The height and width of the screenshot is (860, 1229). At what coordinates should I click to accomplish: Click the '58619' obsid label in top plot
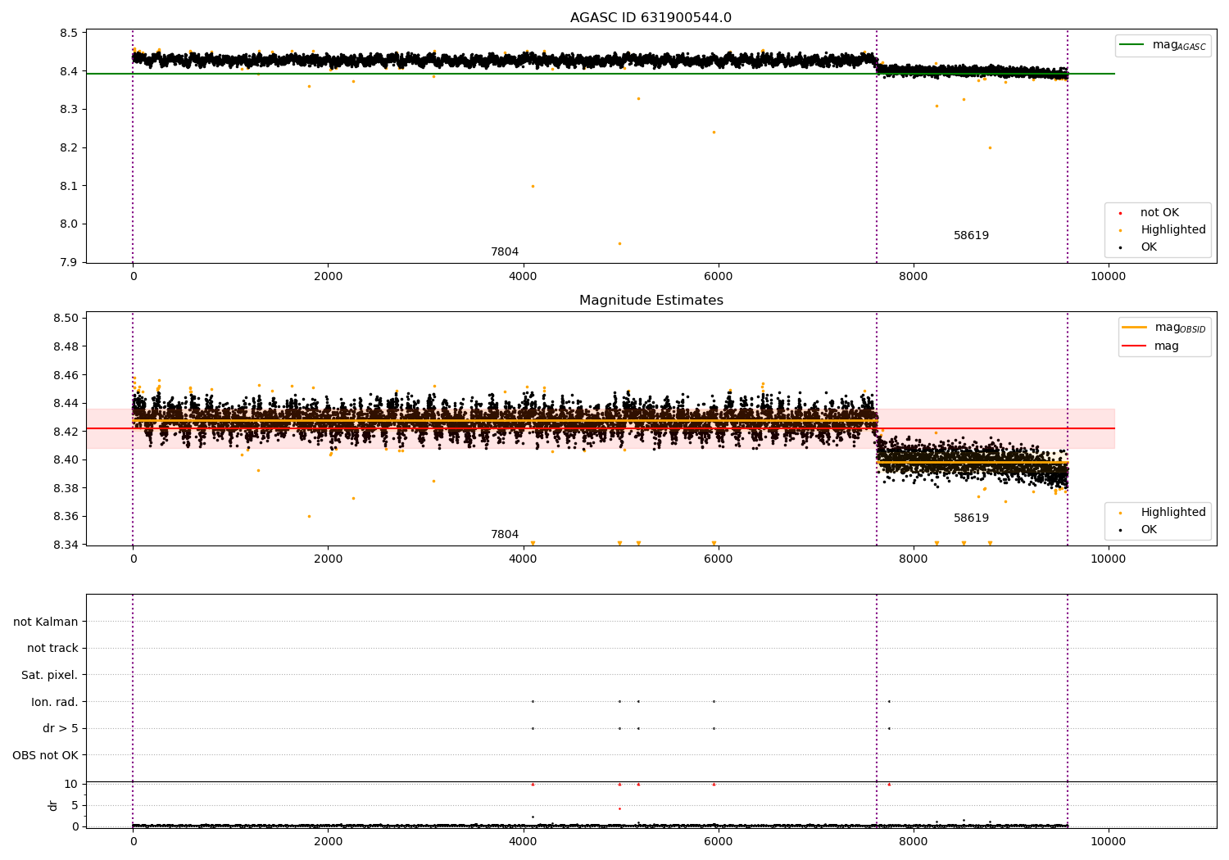tap(971, 236)
